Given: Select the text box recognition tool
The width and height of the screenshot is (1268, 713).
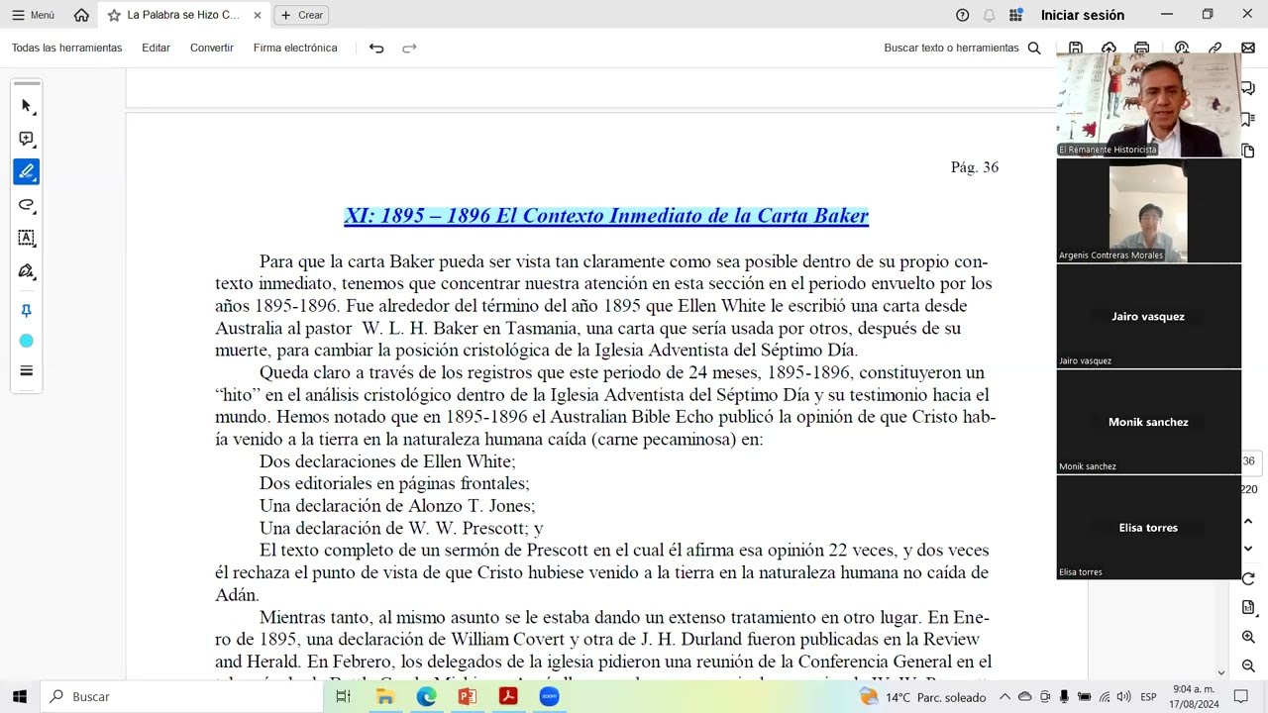Looking at the screenshot, I should (27, 238).
